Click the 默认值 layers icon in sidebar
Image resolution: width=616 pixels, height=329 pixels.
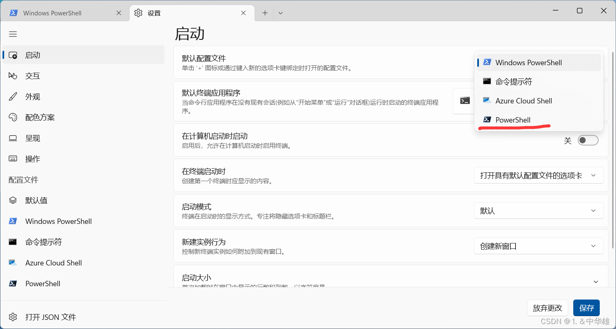(x=13, y=201)
